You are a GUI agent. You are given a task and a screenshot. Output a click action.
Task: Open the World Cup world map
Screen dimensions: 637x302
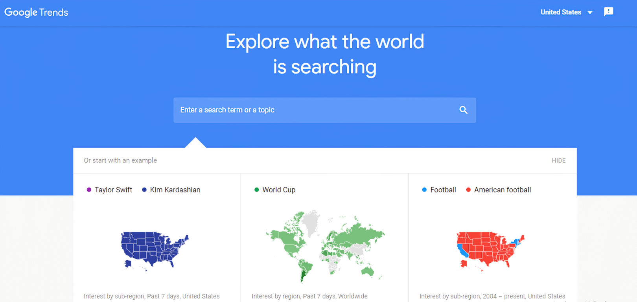point(325,246)
